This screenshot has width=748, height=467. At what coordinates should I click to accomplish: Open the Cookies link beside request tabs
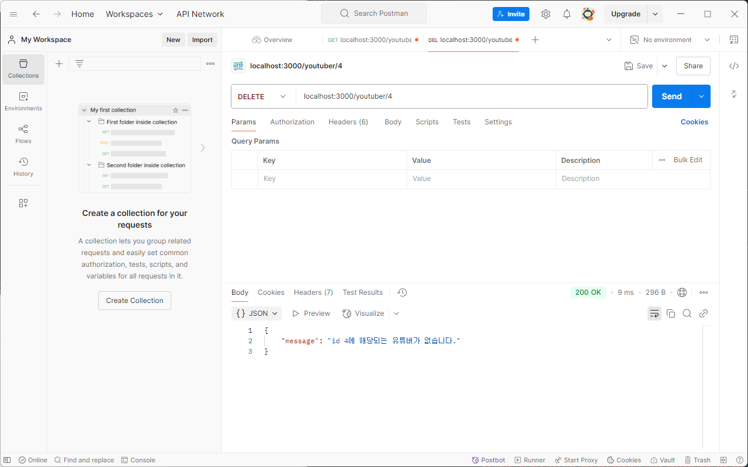pyautogui.click(x=694, y=122)
